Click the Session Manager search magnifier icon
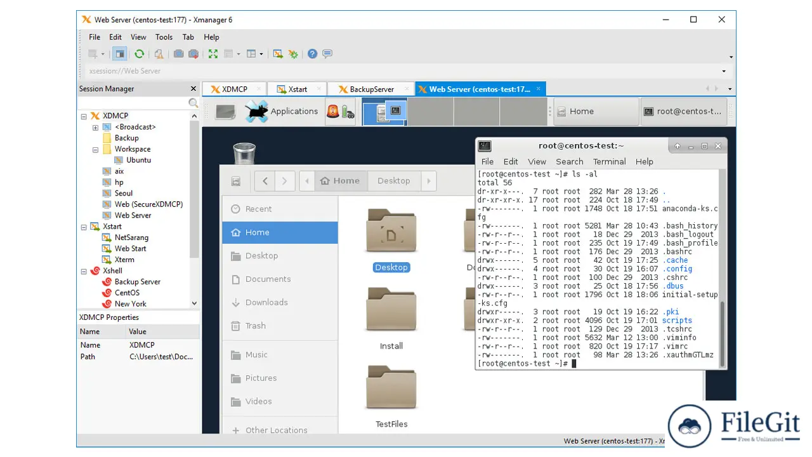 [x=193, y=103]
